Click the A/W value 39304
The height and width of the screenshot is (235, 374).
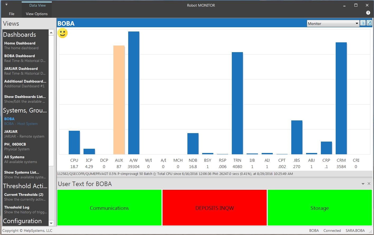coord(134,166)
